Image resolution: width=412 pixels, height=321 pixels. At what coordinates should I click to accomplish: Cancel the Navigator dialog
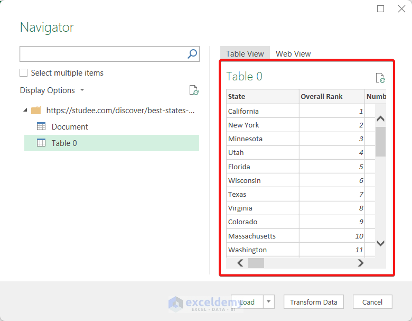point(372,302)
